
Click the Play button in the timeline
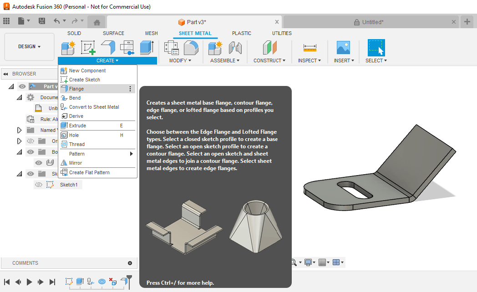tap(29, 282)
